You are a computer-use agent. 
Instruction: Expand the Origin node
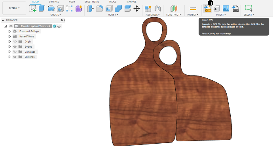coord(10,42)
